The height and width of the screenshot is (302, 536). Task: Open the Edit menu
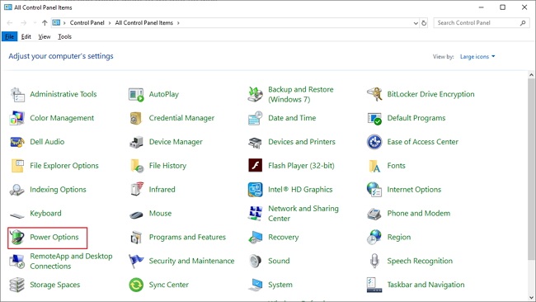tap(26, 36)
